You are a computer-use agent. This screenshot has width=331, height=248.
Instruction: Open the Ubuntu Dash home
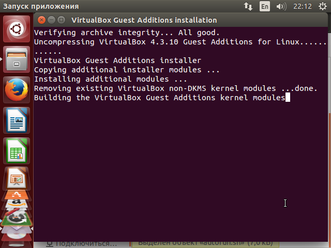pos(17,29)
